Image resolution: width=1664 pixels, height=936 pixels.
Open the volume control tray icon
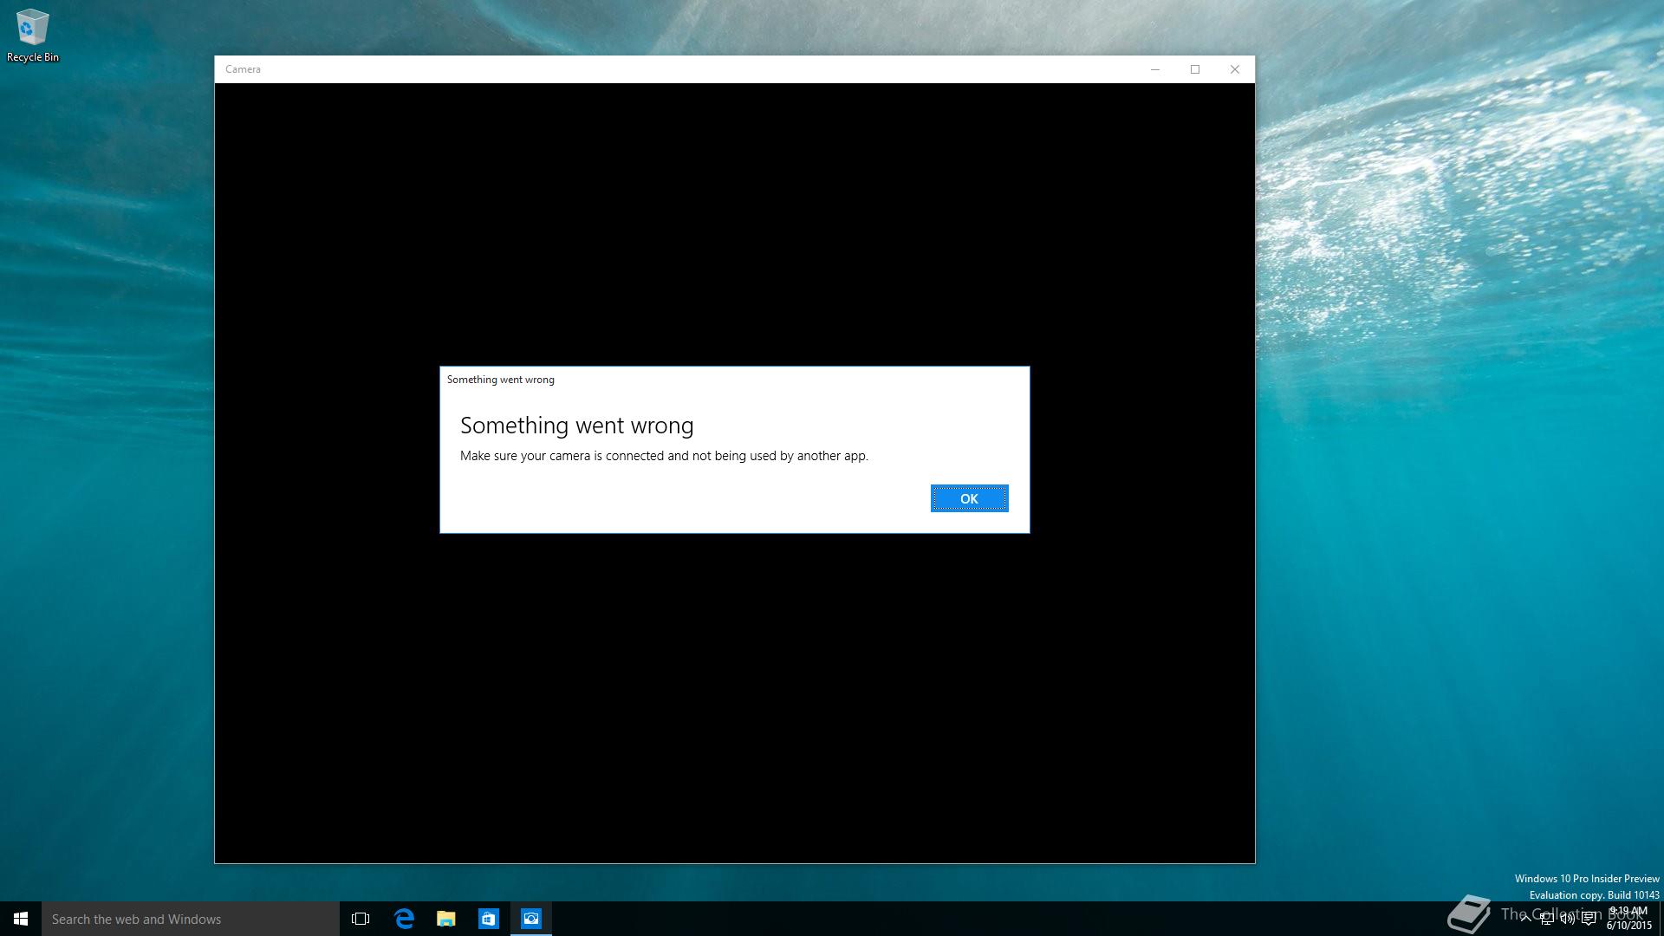1567,919
